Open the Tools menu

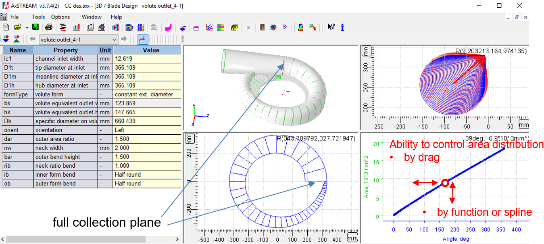point(38,17)
